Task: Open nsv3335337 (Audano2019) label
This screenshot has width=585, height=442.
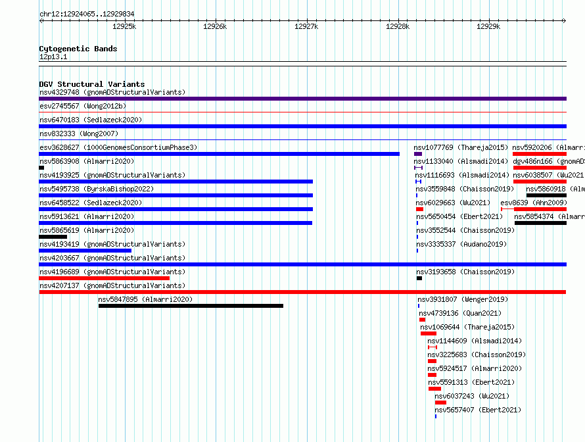Action: (x=461, y=244)
